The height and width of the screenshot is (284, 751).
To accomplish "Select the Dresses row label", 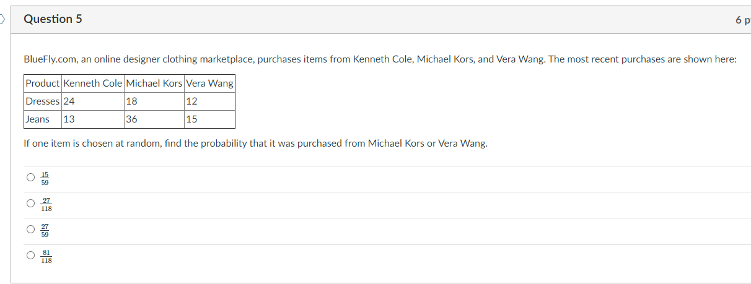I will pyautogui.click(x=43, y=101).
